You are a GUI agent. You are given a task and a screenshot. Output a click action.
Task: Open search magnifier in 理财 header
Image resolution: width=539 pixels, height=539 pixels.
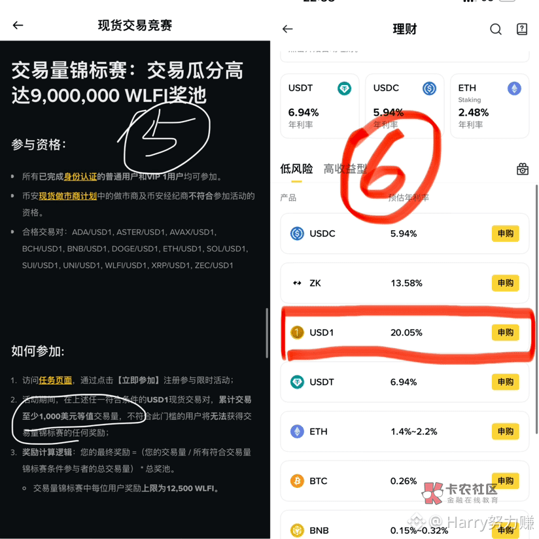495,29
